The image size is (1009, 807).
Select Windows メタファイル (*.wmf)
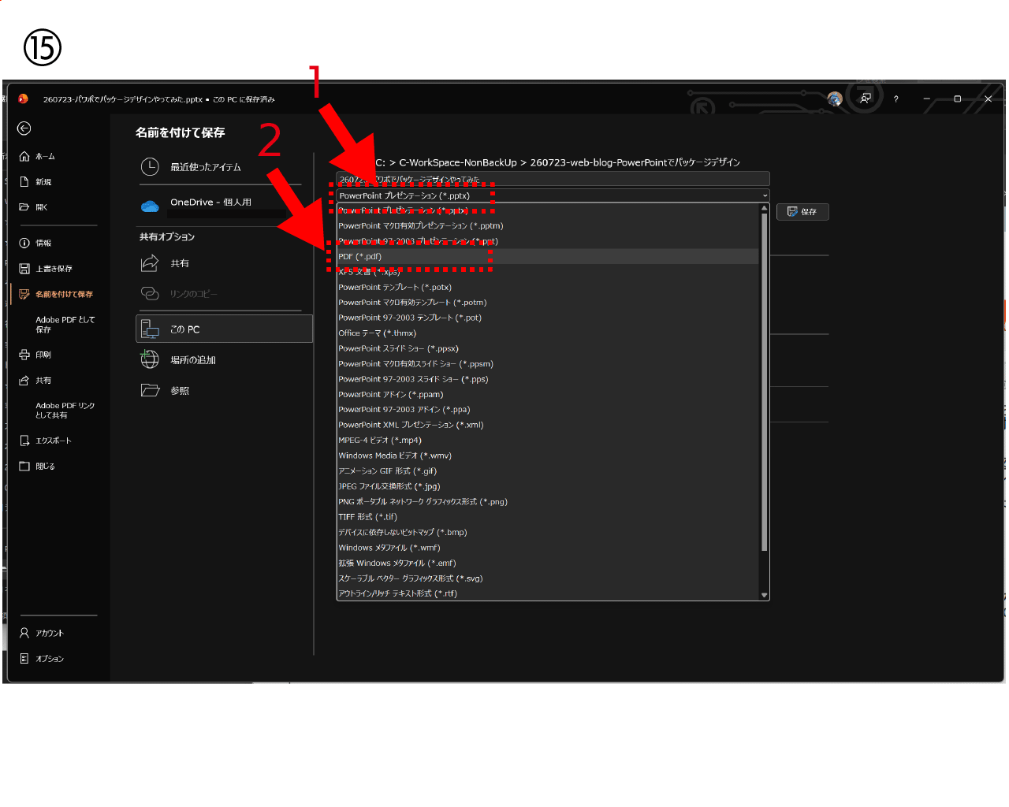(x=548, y=549)
